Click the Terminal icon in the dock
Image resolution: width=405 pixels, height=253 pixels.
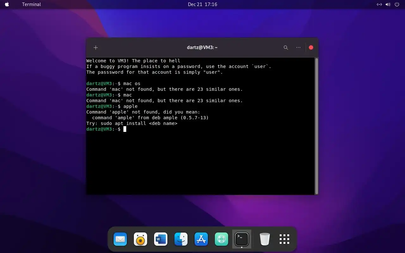pyautogui.click(x=242, y=239)
